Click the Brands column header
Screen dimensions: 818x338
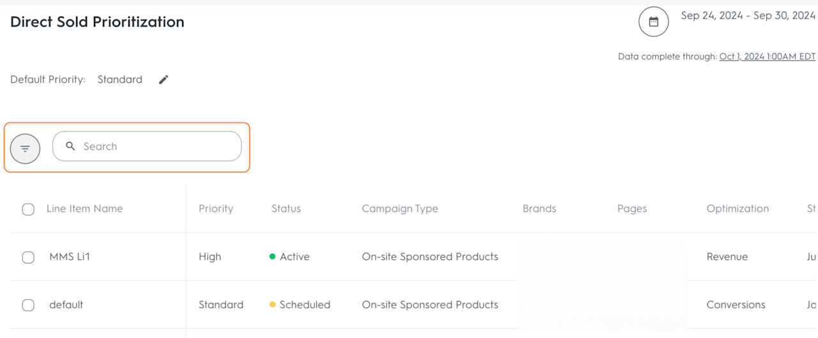coord(539,209)
